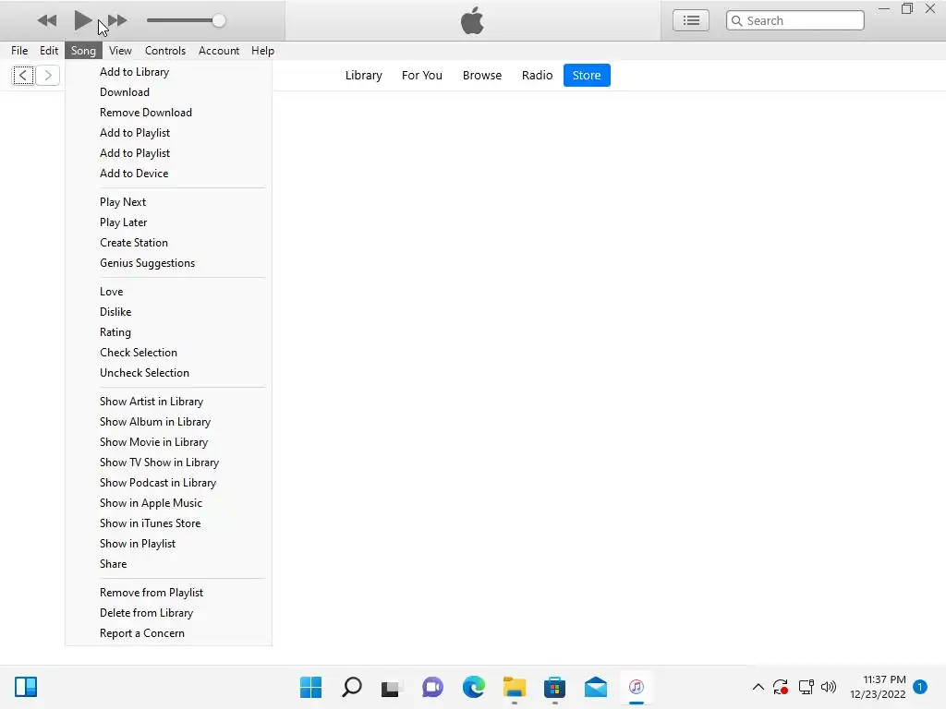The image size is (946, 709).
Task: Open the Account menu
Action: coord(219,51)
